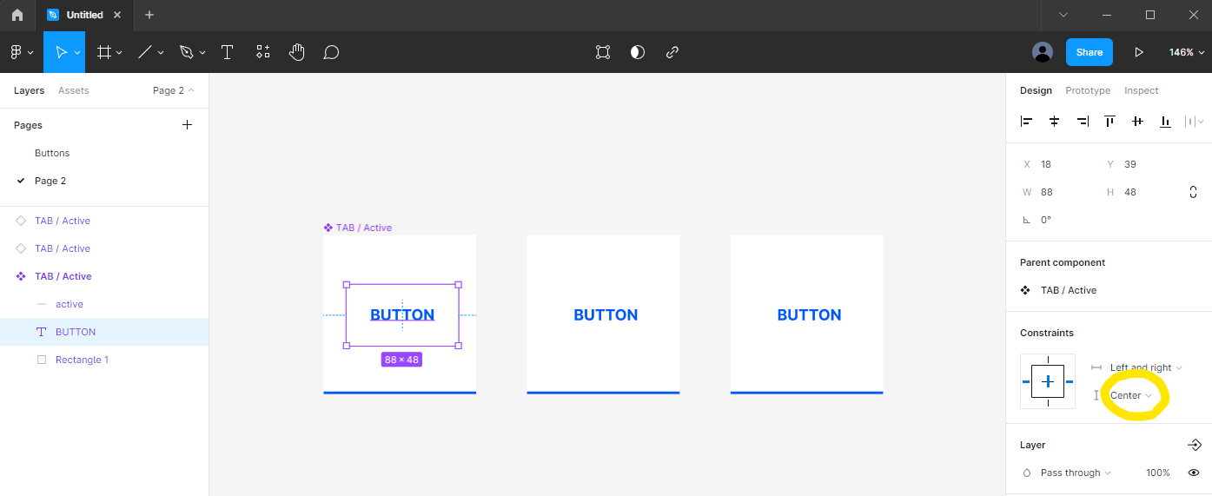Click Align right icon

tap(1083, 122)
